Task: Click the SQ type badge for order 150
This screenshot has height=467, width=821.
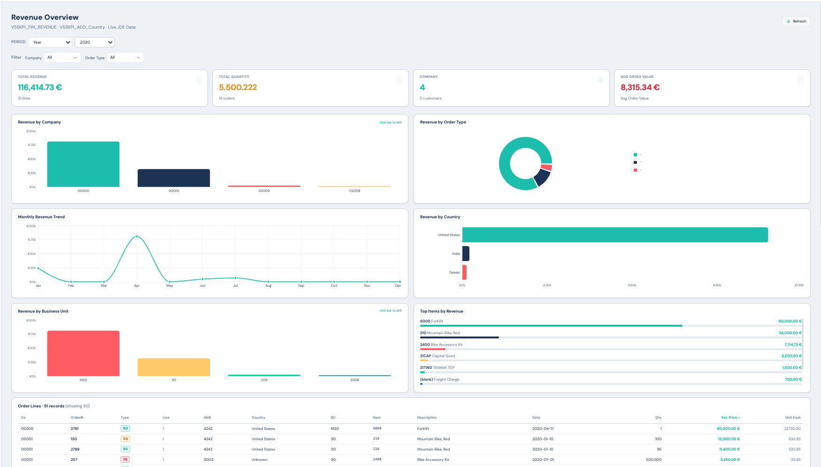Action: point(125,439)
